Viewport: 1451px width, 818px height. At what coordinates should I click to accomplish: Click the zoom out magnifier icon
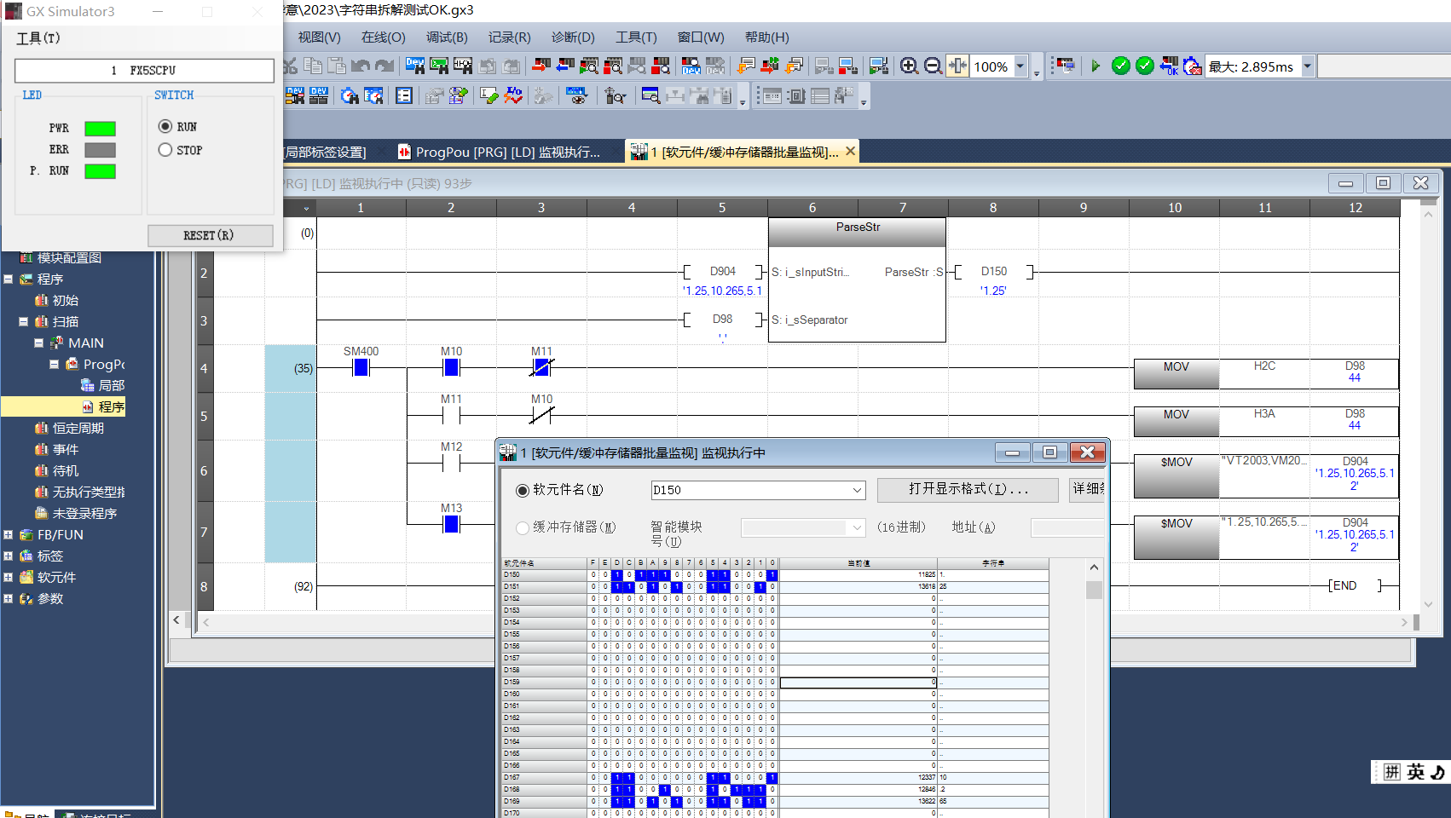tap(933, 66)
